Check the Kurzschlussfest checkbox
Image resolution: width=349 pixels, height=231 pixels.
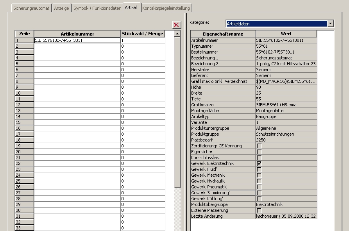coord(259,158)
